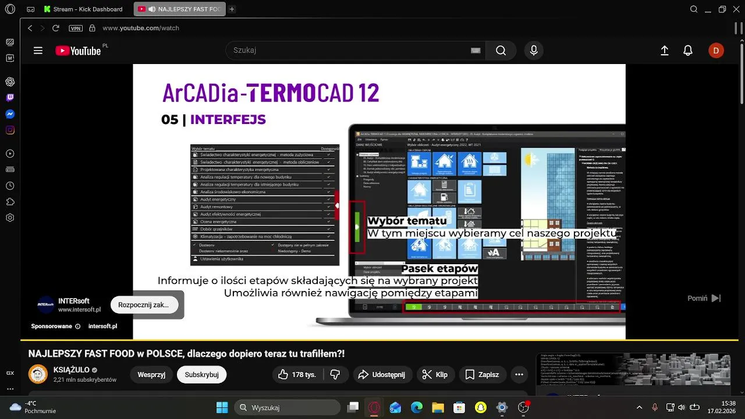Open Messenger from the Opera sidebar
Screen dimensions: 745x419
(x=10, y=114)
